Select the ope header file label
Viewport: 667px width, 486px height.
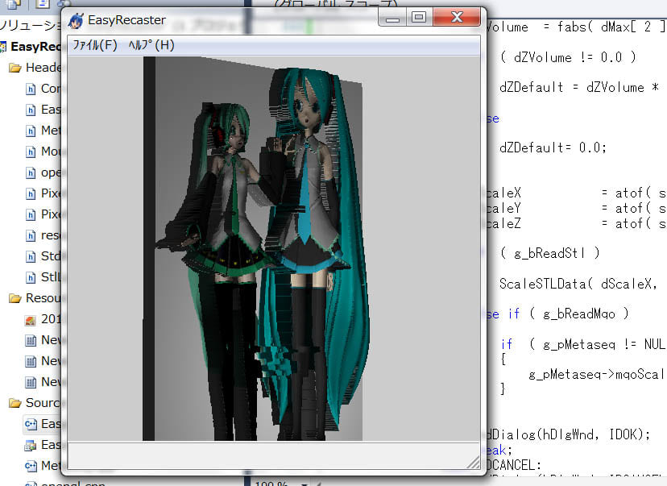click(x=51, y=172)
